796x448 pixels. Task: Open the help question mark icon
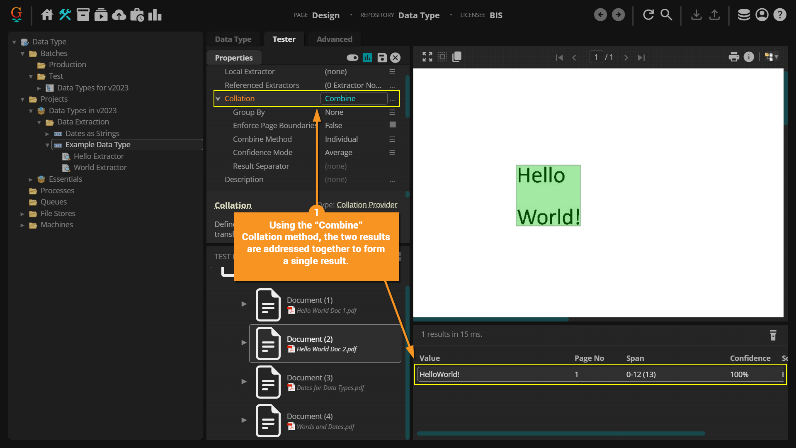780,15
